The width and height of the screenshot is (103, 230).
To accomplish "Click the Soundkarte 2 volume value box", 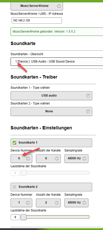I will pos(15,217).
